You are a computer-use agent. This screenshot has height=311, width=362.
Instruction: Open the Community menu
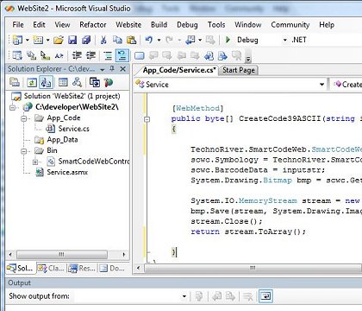click(290, 25)
